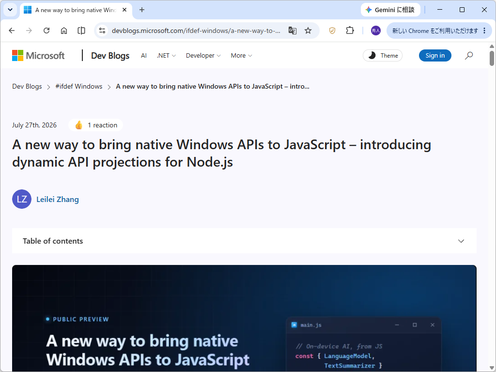
Task: Click the Sign in button
Action: (x=435, y=56)
